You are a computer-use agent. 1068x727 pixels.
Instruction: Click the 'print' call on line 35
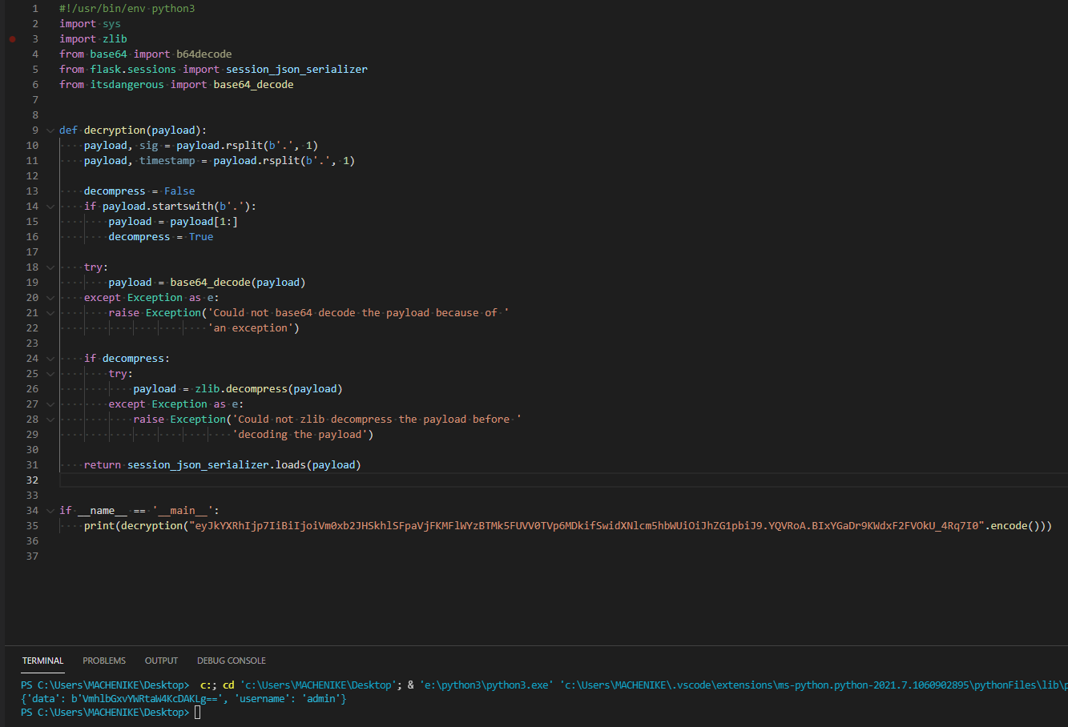pyautogui.click(x=99, y=525)
